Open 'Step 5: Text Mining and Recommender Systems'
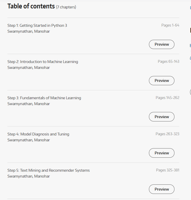This screenshot has height=200, width=191. [48, 170]
